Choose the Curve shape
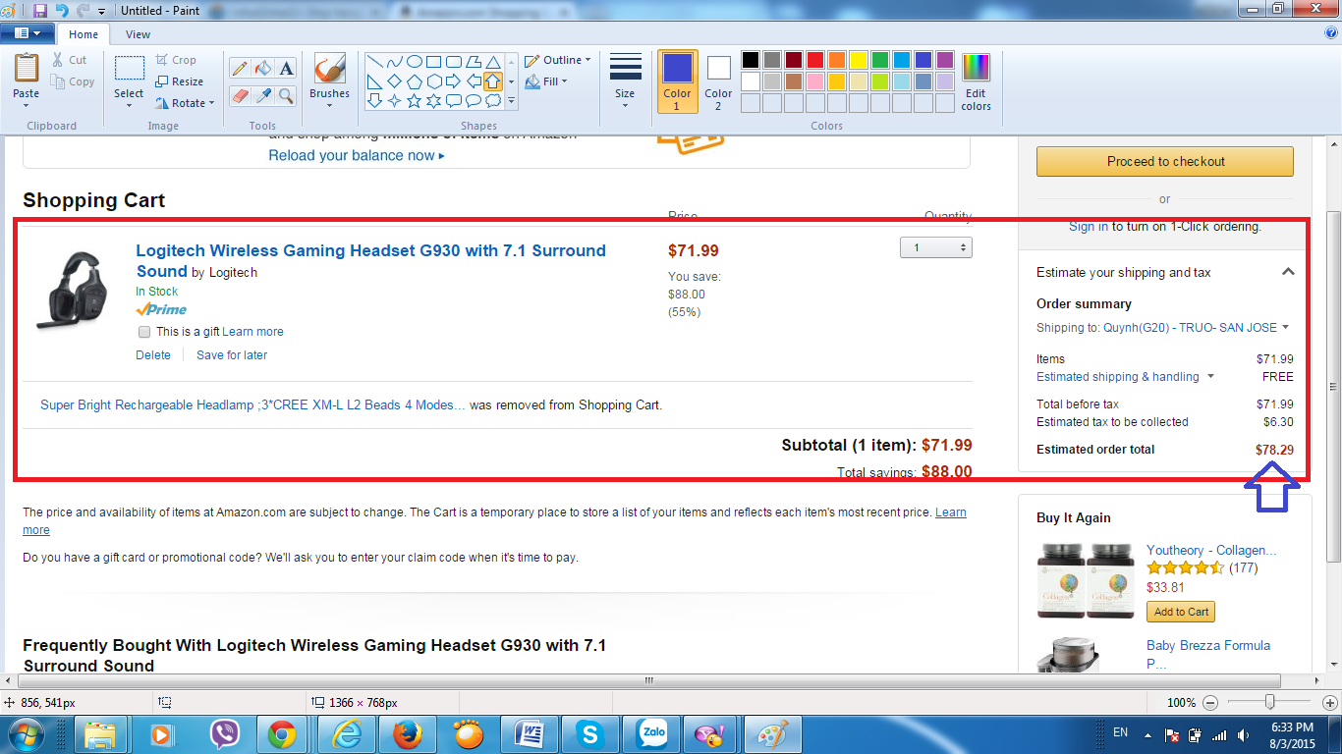Screen dimensions: 1342x754 click(x=395, y=61)
